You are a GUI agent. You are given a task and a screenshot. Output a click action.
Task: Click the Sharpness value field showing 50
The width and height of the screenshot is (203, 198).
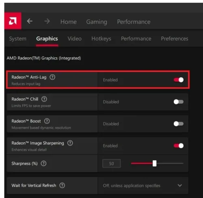click(x=112, y=163)
